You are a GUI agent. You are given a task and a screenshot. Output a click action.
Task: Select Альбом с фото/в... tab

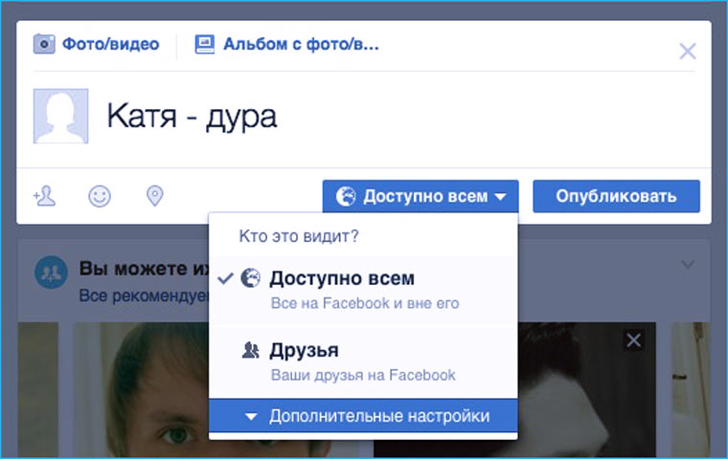click(287, 44)
